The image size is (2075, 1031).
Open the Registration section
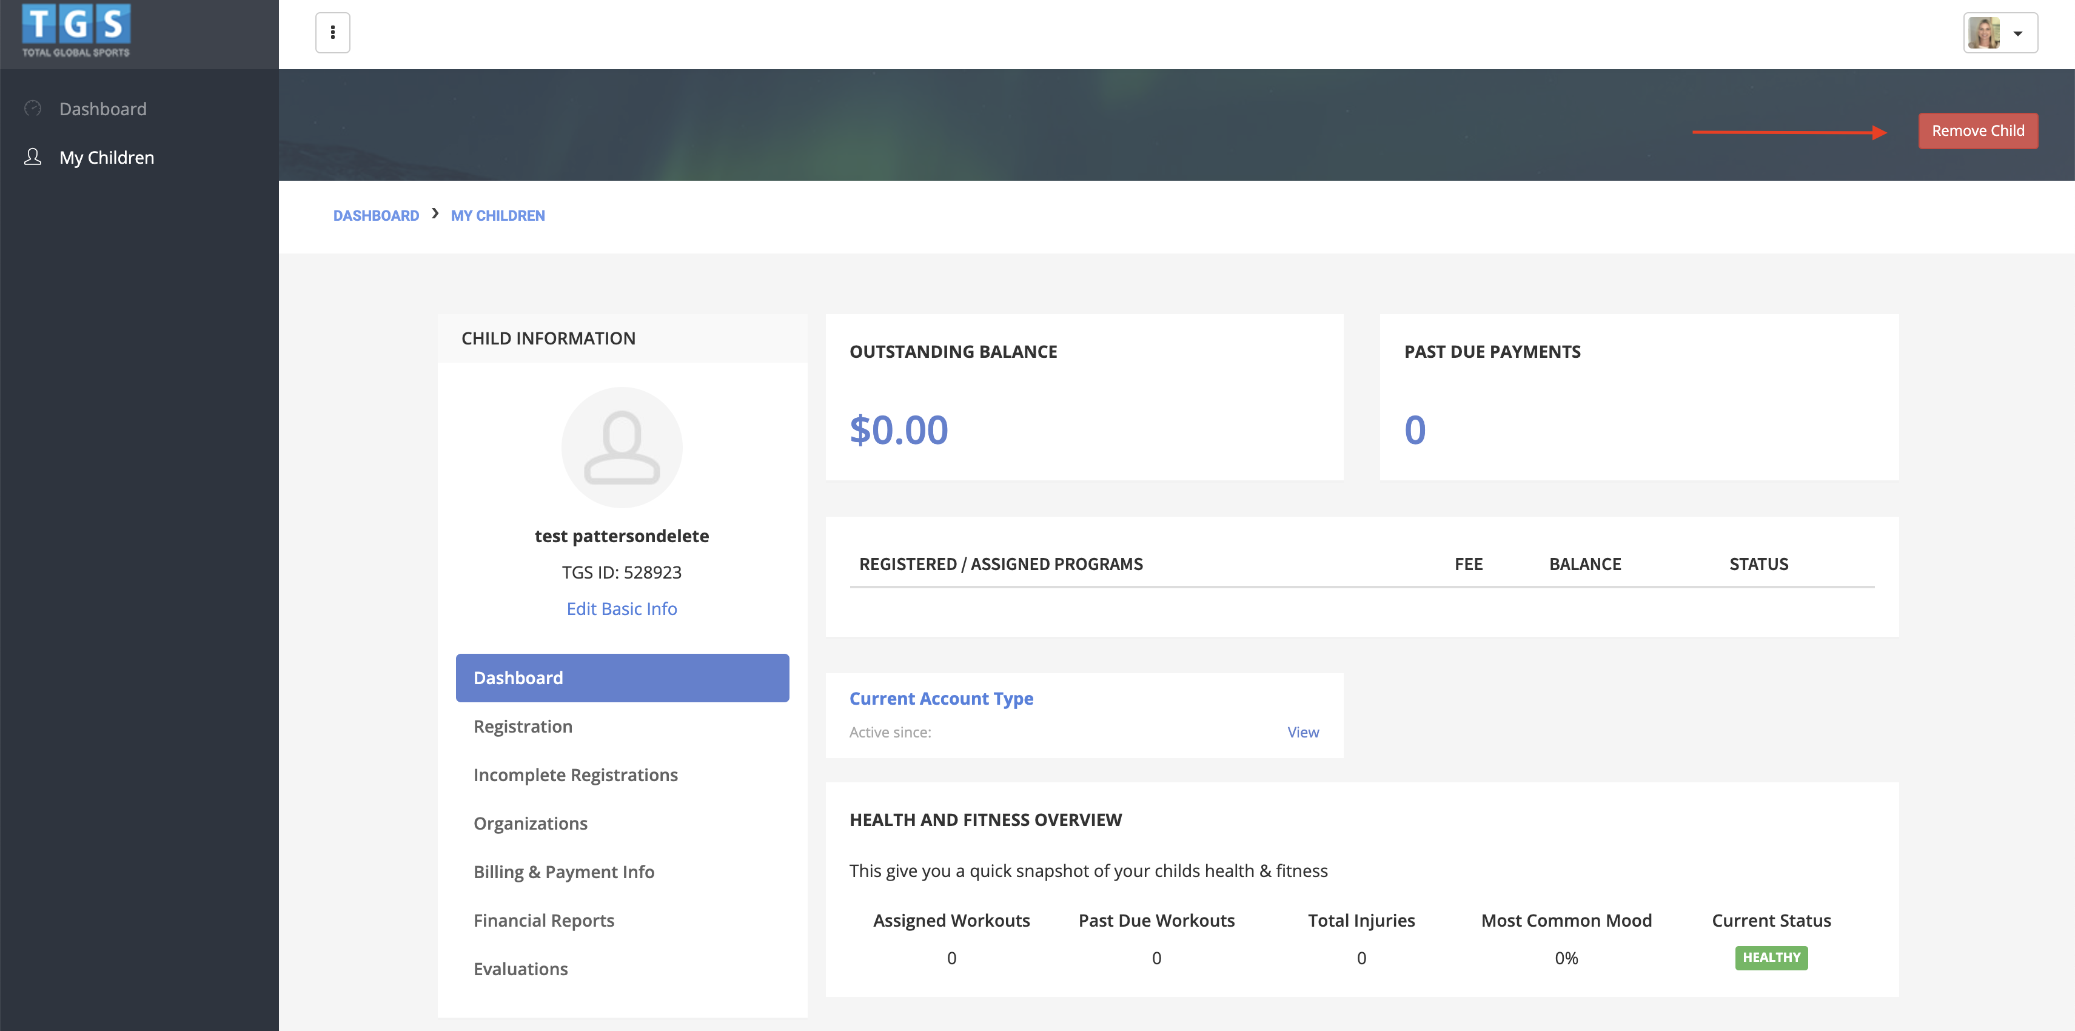pyautogui.click(x=523, y=727)
